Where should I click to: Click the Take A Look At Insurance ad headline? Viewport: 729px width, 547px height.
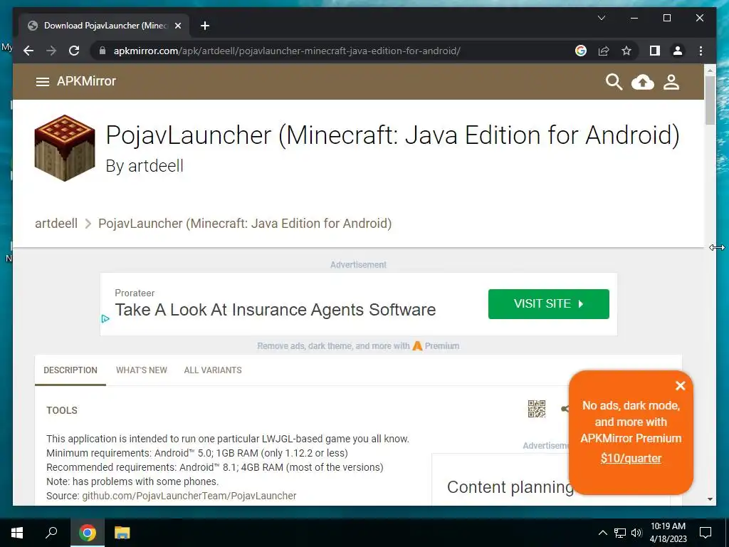point(276,310)
